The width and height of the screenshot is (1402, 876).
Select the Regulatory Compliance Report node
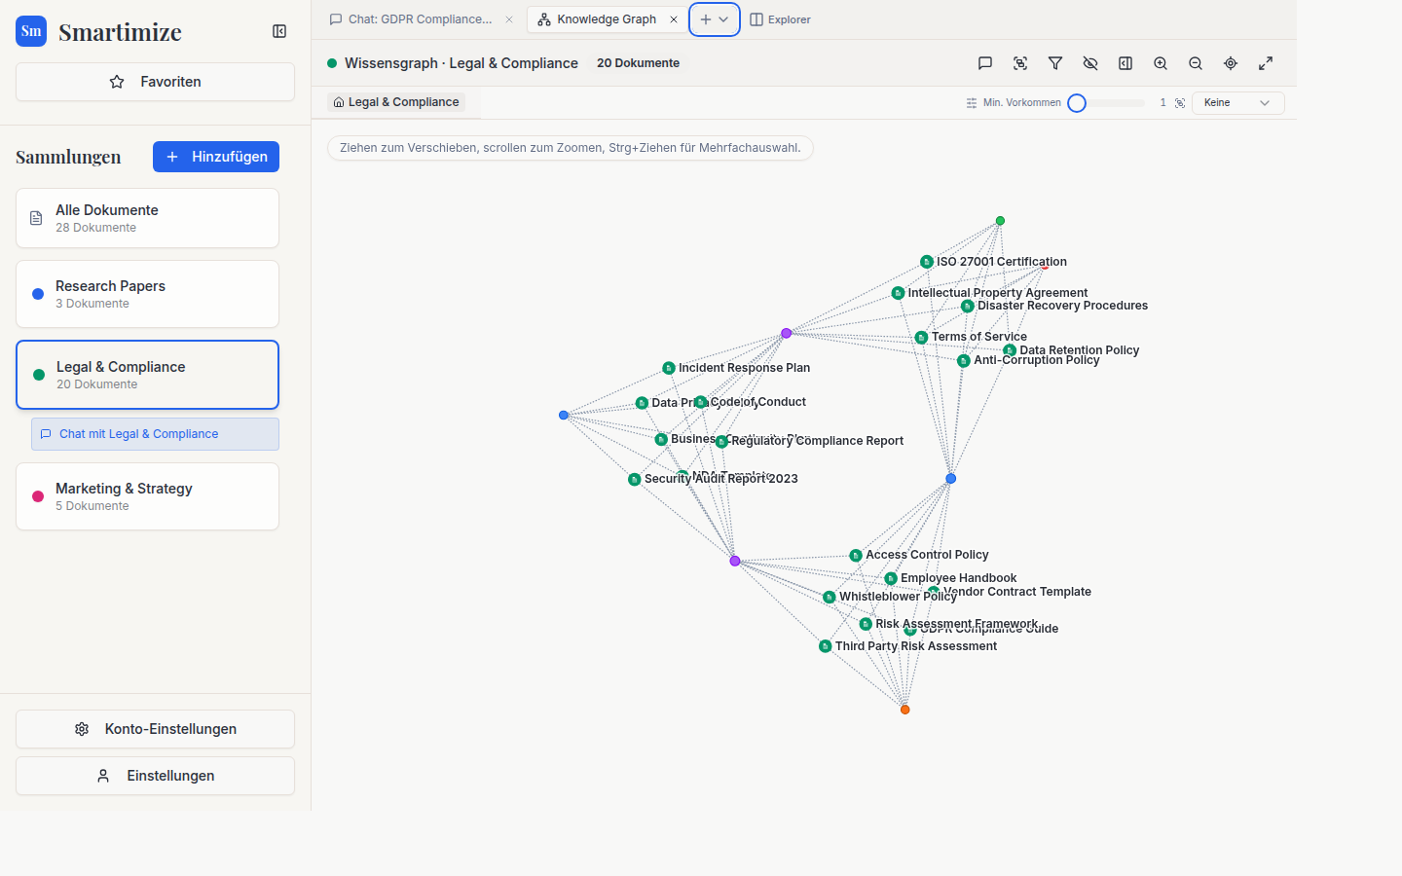[721, 442]
